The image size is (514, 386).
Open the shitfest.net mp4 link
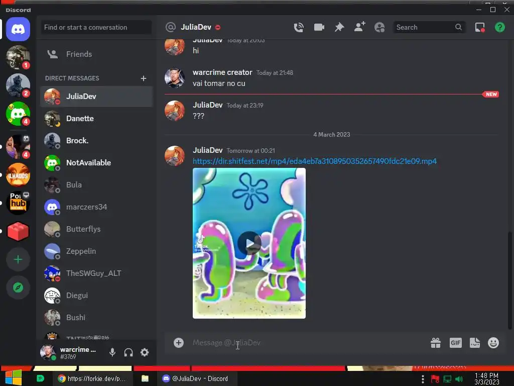tap(315, 161)
